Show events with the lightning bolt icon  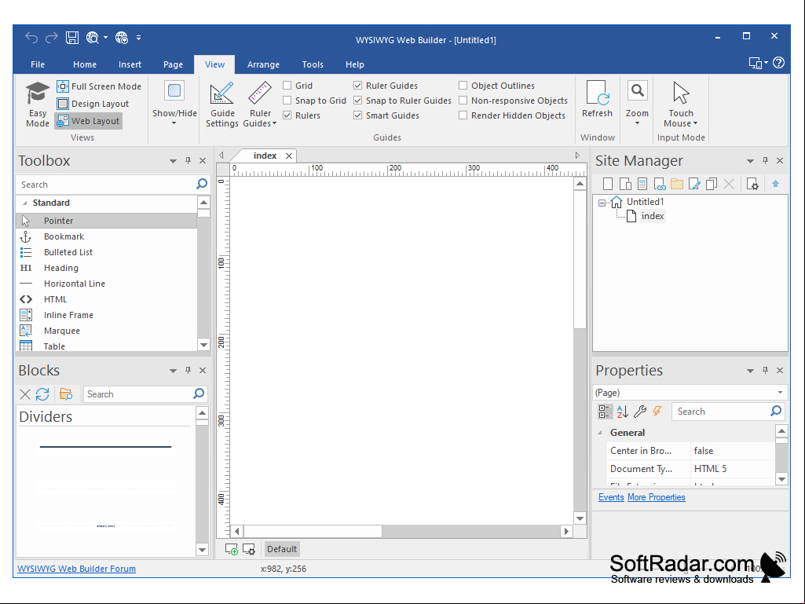coord(657,412)
